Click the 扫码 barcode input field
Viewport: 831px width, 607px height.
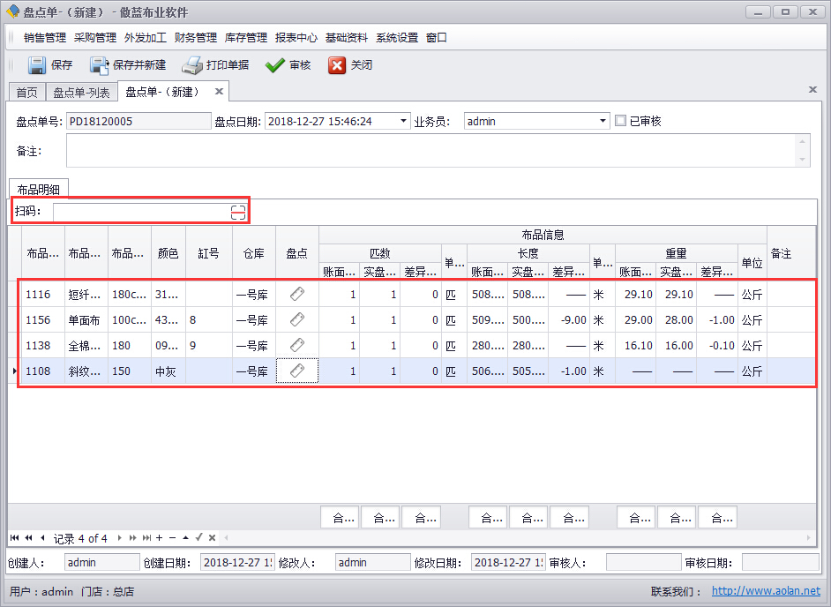[x=141, y=212]
